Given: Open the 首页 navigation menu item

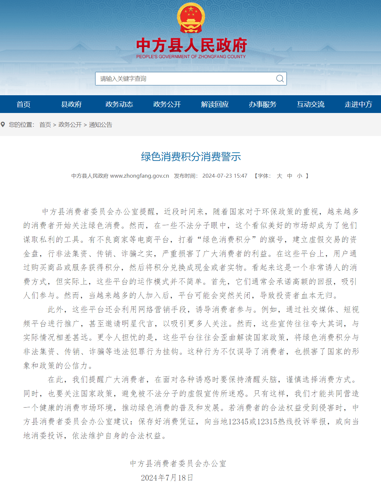Looking at the screenshot, I should tap(24, 104).
